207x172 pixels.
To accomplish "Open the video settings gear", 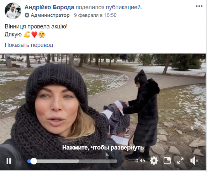I will point(154,161).
